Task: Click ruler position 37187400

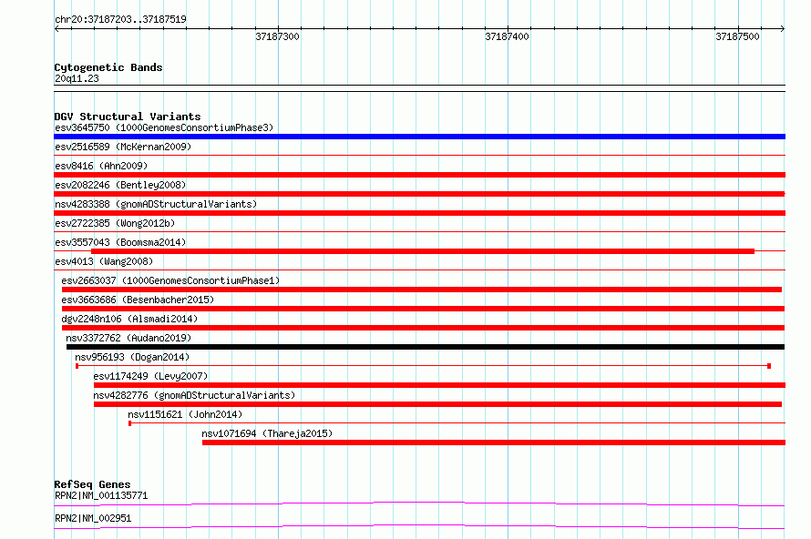Action: (508, 36)
